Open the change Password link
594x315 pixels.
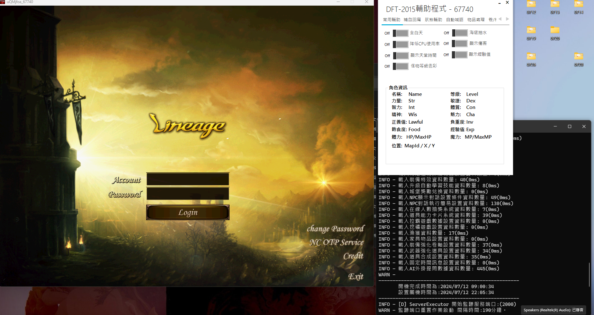click(335, 229)
